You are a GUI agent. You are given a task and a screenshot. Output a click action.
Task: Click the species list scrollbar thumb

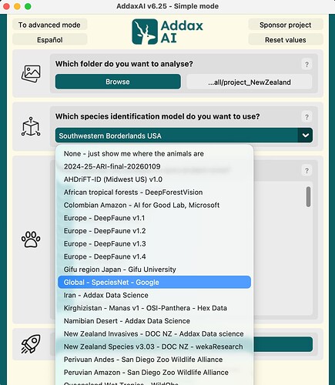308,196
